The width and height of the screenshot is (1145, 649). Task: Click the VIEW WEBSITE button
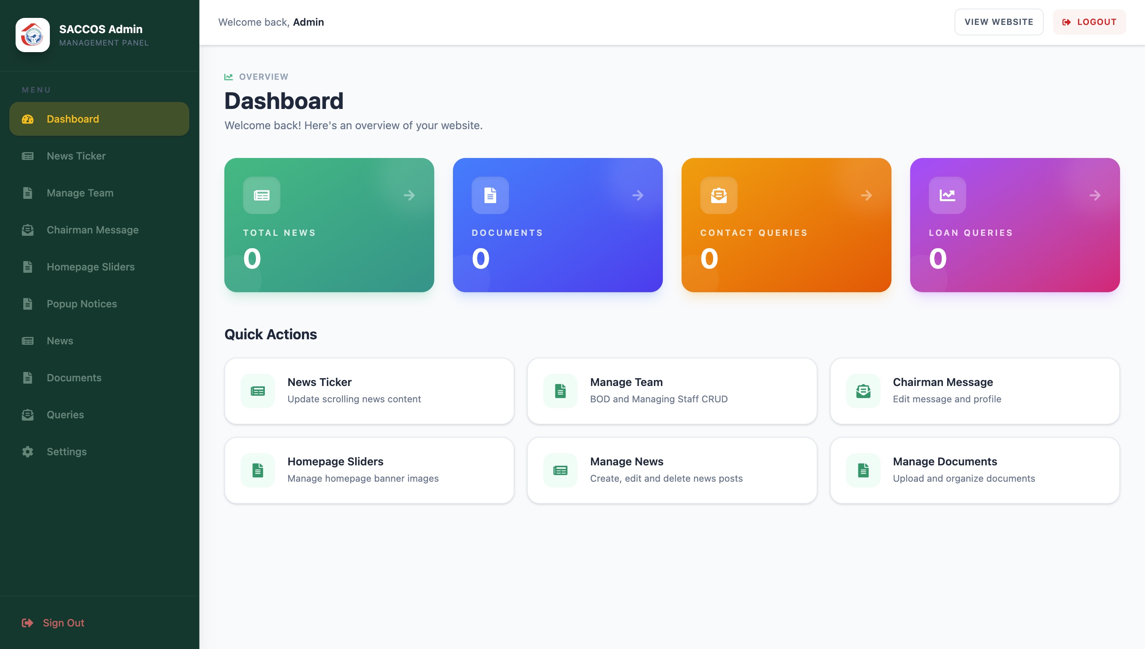pos(999,22)
